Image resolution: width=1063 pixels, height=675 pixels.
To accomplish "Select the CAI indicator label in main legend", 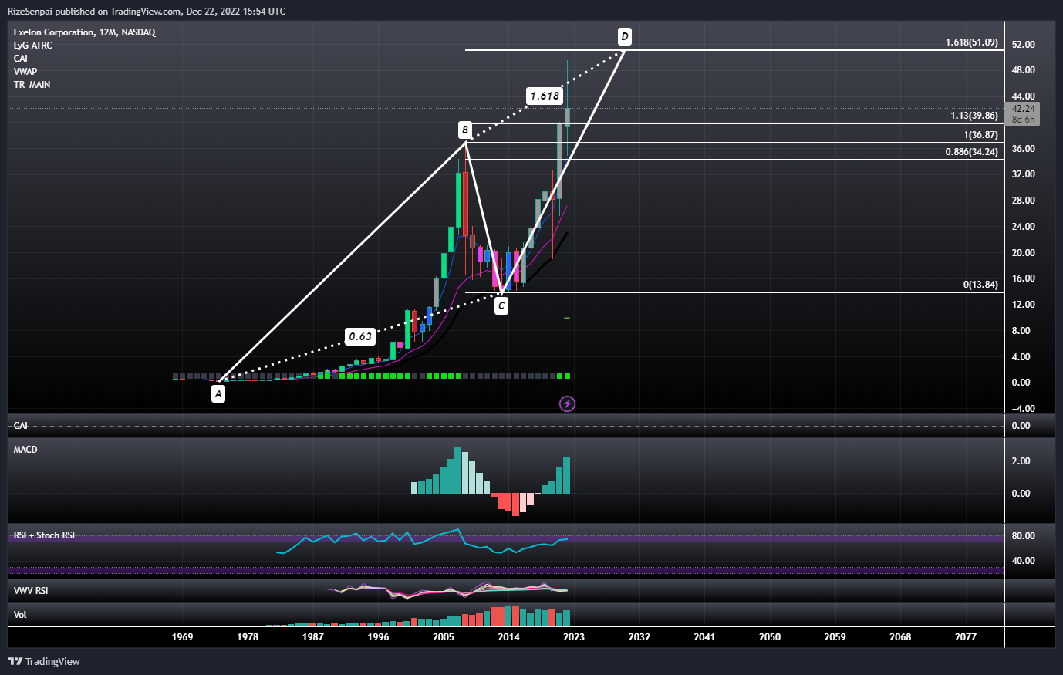I will click(21, 59).
